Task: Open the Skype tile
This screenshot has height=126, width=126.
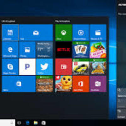Action: 10,67
